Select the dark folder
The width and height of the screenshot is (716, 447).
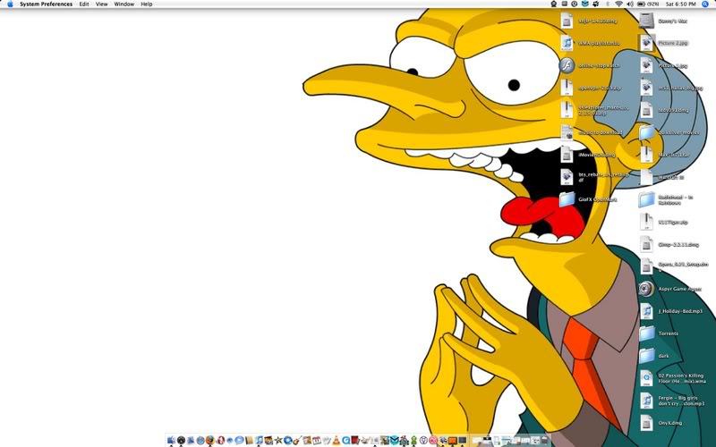[646, 356]
